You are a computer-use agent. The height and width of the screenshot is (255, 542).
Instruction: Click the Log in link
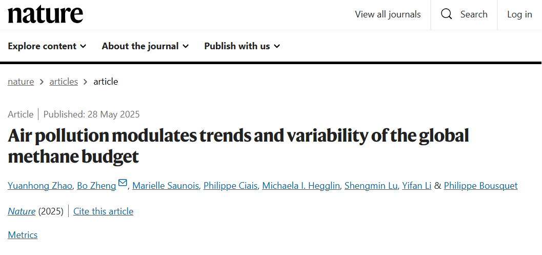click(519, 14)
